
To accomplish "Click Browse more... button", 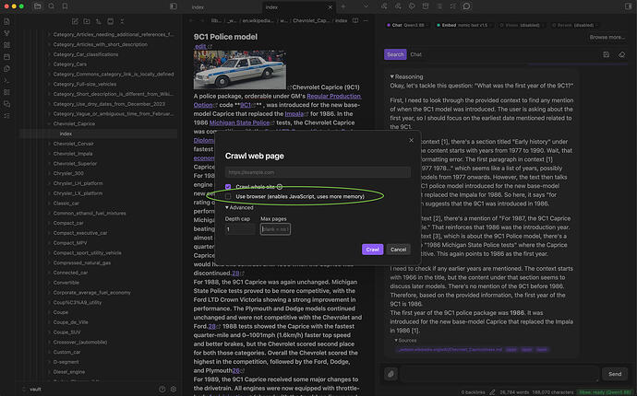I will point(607,37).
